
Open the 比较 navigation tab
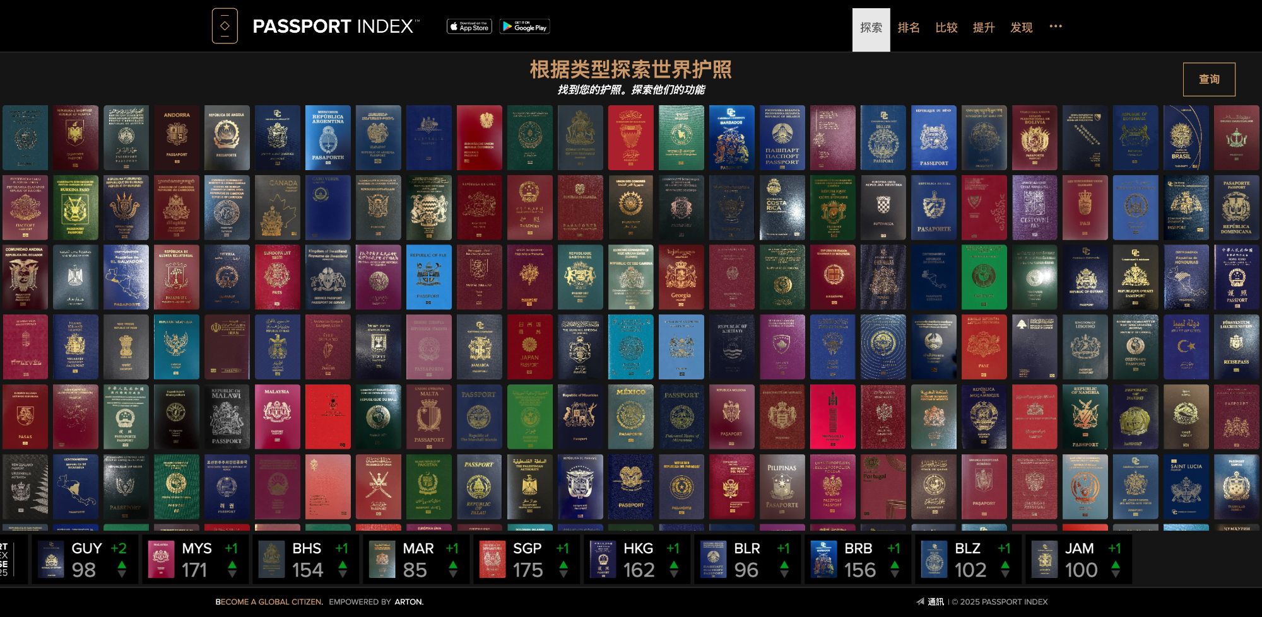pyautogui.click(x=946, y=27)
